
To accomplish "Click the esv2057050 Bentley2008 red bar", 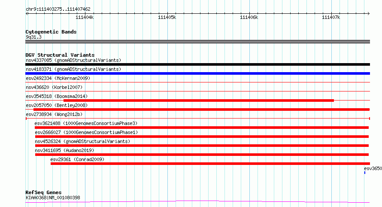I will 201,110.
